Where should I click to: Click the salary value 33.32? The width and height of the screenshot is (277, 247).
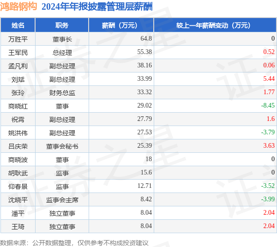145,92
